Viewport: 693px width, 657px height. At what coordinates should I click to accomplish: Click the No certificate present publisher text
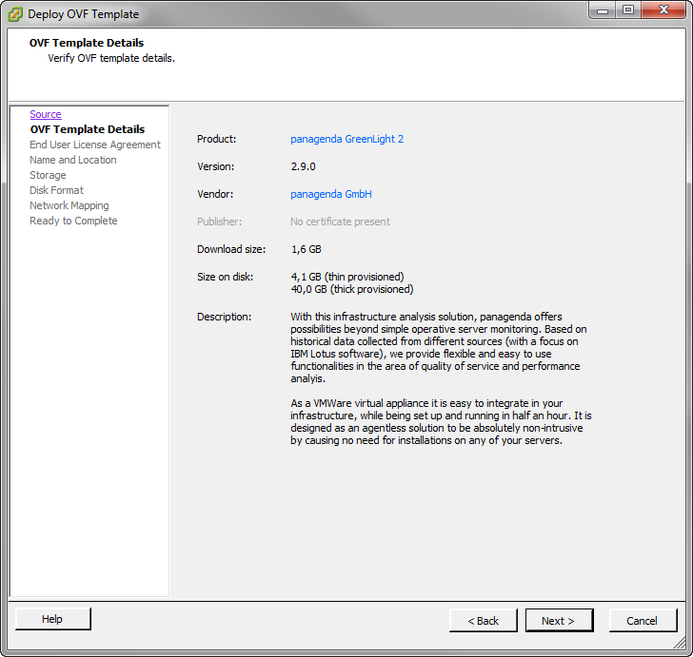tap(340, 222)
